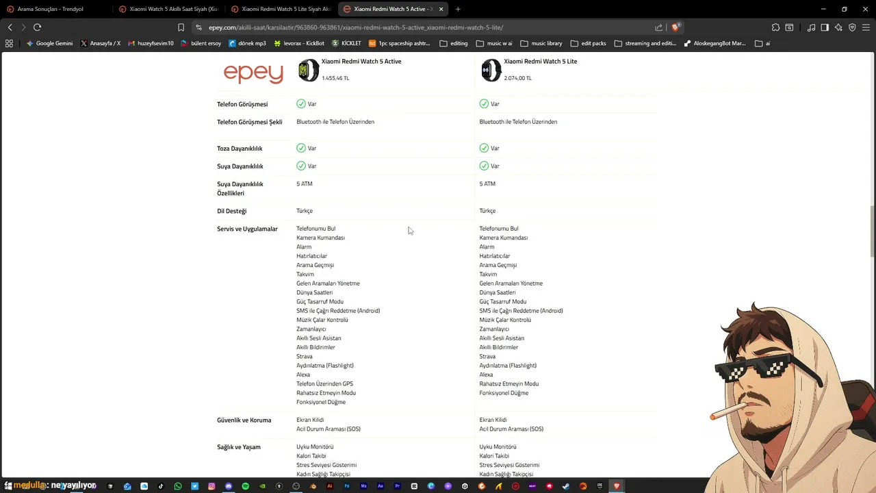Viewport: 876px width, 493px height.
Task: Open Adobe After Effects from the taskbar
Action: [x=381, y=486]
